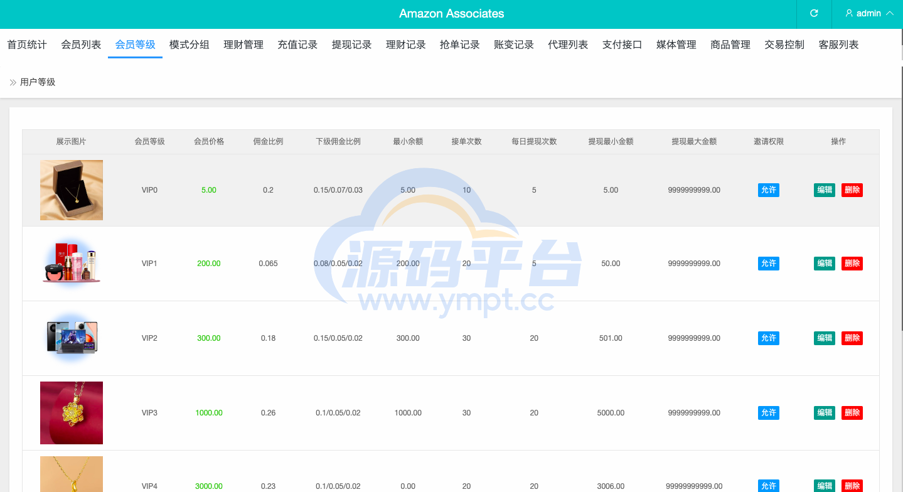The image size is (903, 492).
Task: Go to the 模式分组 tab
Action: pos(190,45)
